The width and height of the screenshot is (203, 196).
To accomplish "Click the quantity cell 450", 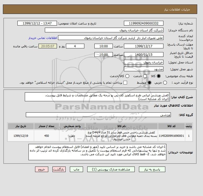I will [x=46, y=136].
